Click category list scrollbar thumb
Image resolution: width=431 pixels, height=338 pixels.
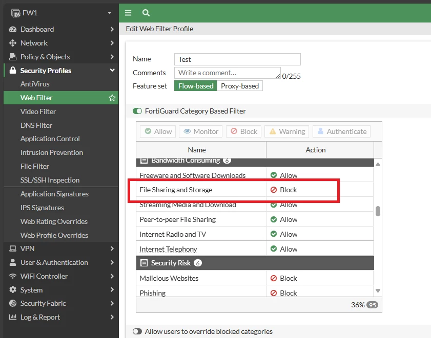pos(378,211)
